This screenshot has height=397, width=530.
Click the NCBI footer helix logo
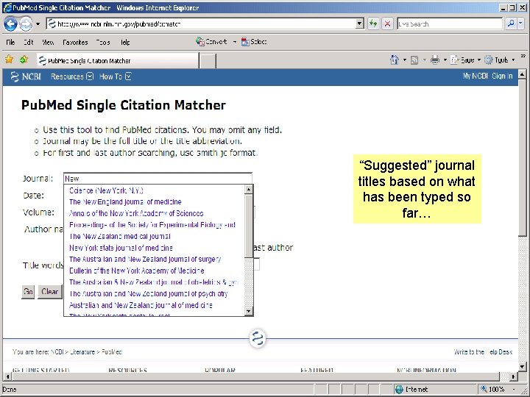click(258, 338)
